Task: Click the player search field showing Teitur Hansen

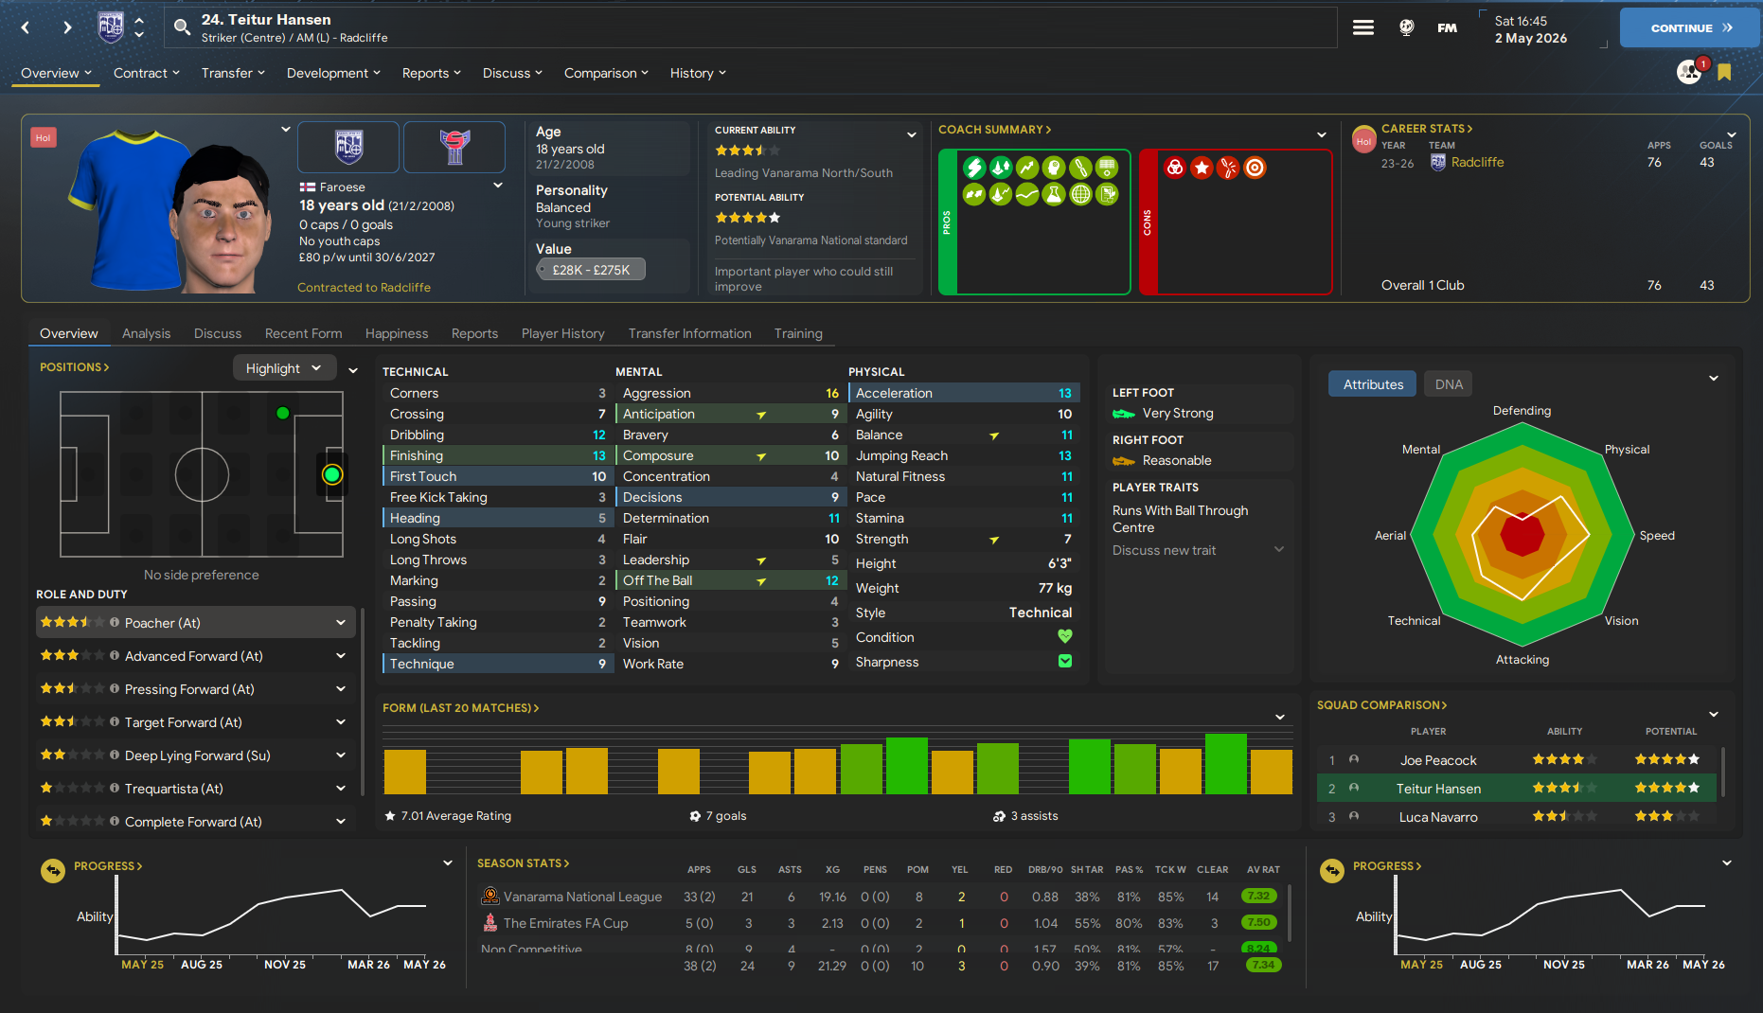Action: (750, 27)
